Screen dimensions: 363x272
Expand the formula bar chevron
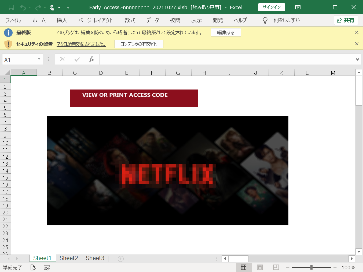(357, 59)
